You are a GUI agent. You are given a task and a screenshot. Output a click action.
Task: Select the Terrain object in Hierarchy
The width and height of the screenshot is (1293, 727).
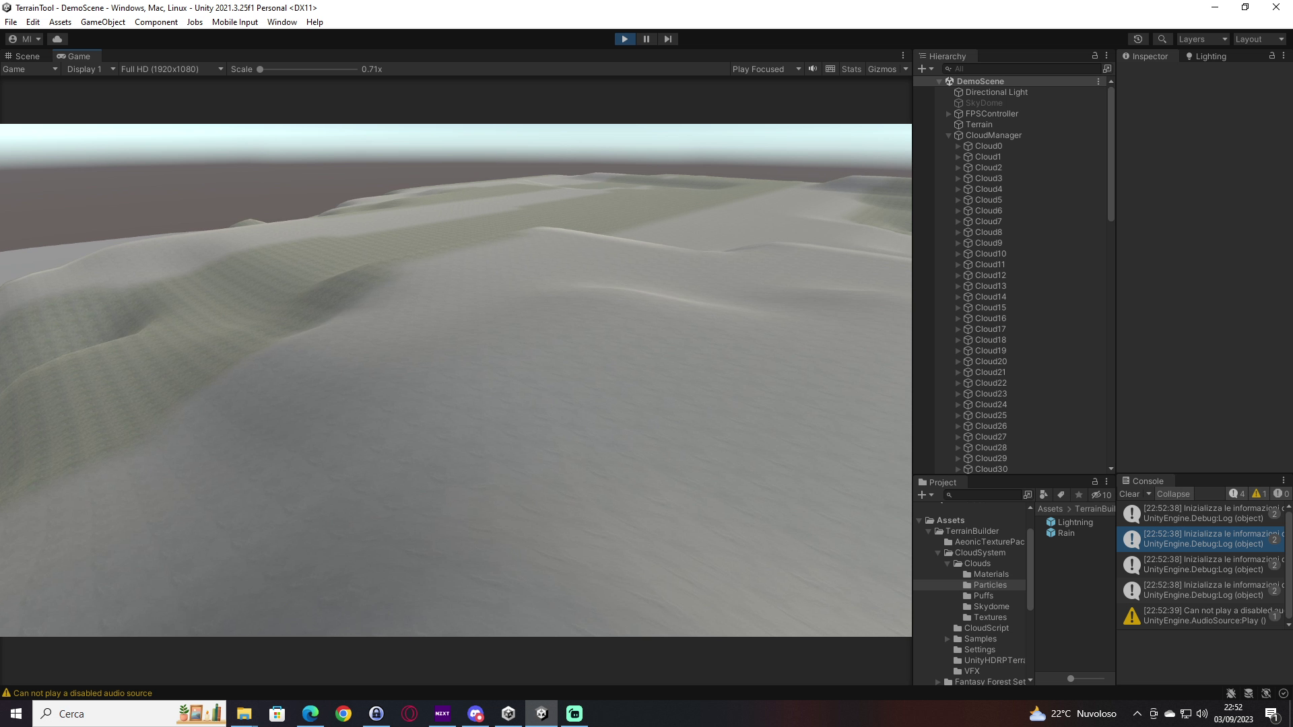click(x=979, y=125)
